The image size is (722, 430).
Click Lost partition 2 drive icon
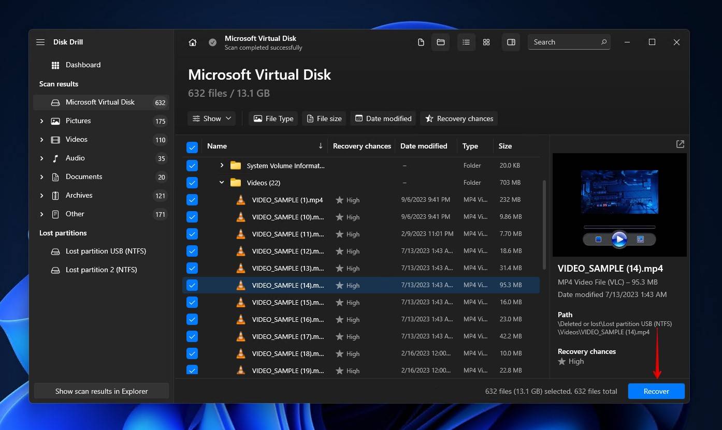pyautogui.click(x=55, y=270)
